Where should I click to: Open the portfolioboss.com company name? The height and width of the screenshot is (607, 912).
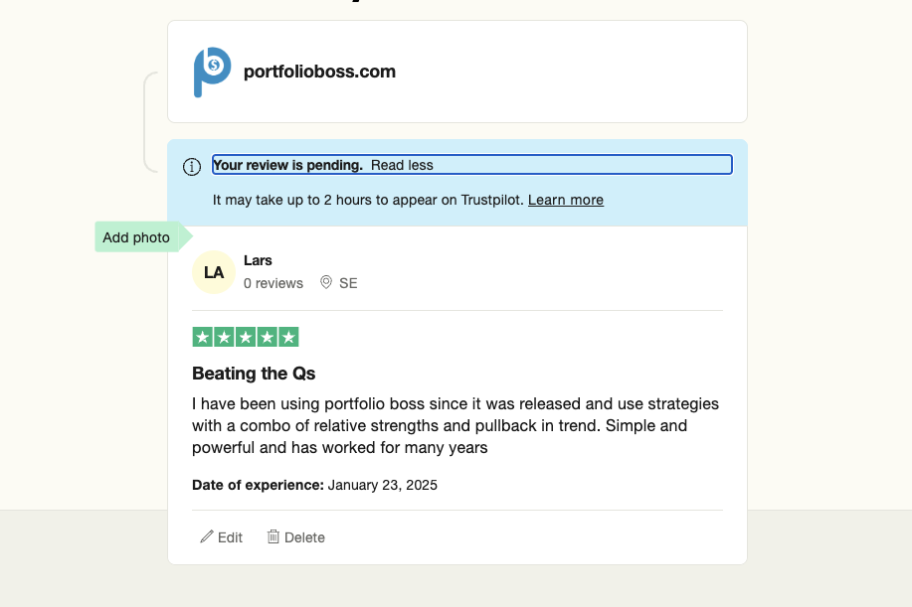click(319, 72)
